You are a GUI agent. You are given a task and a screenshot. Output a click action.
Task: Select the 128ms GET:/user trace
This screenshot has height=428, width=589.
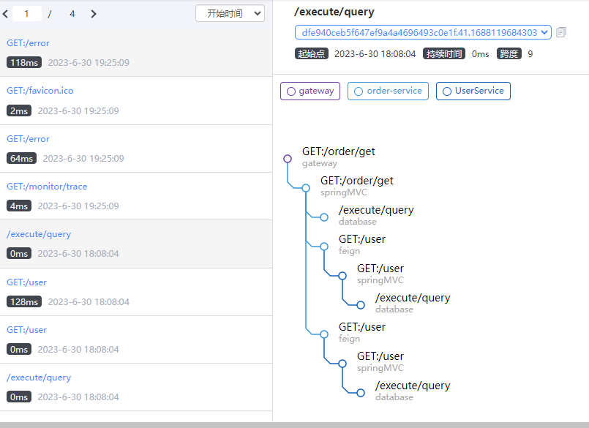click(x=27, y=282)
